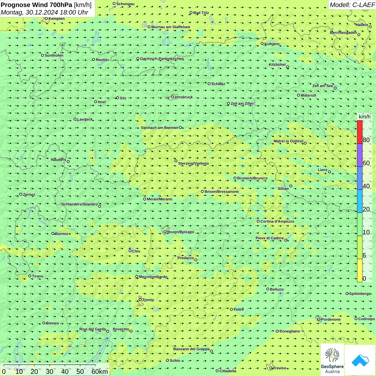Screen dimensions: 376x376
Task: Click the 'Codroipo' label
Action: 366,319
